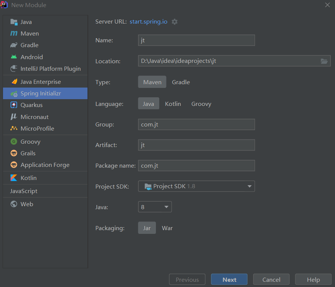Select Maven in generator list
335x287 pixels.
(x=45, y=34)
